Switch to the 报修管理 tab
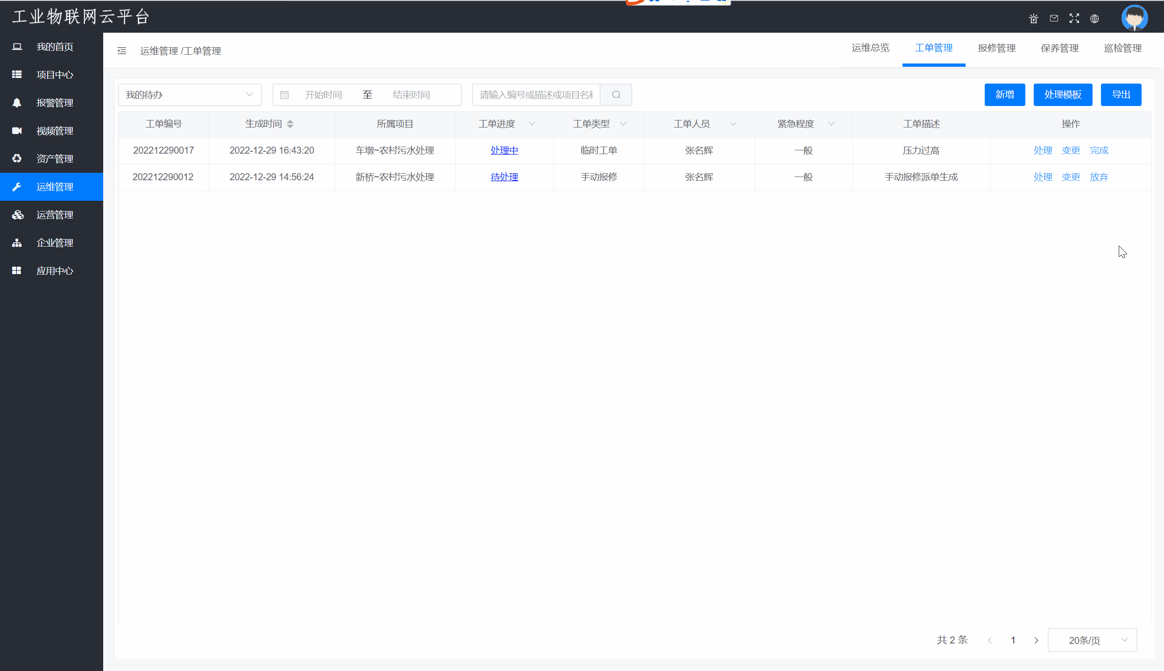The height and width of the screenshot is (671, 1164). coord(997,48)
